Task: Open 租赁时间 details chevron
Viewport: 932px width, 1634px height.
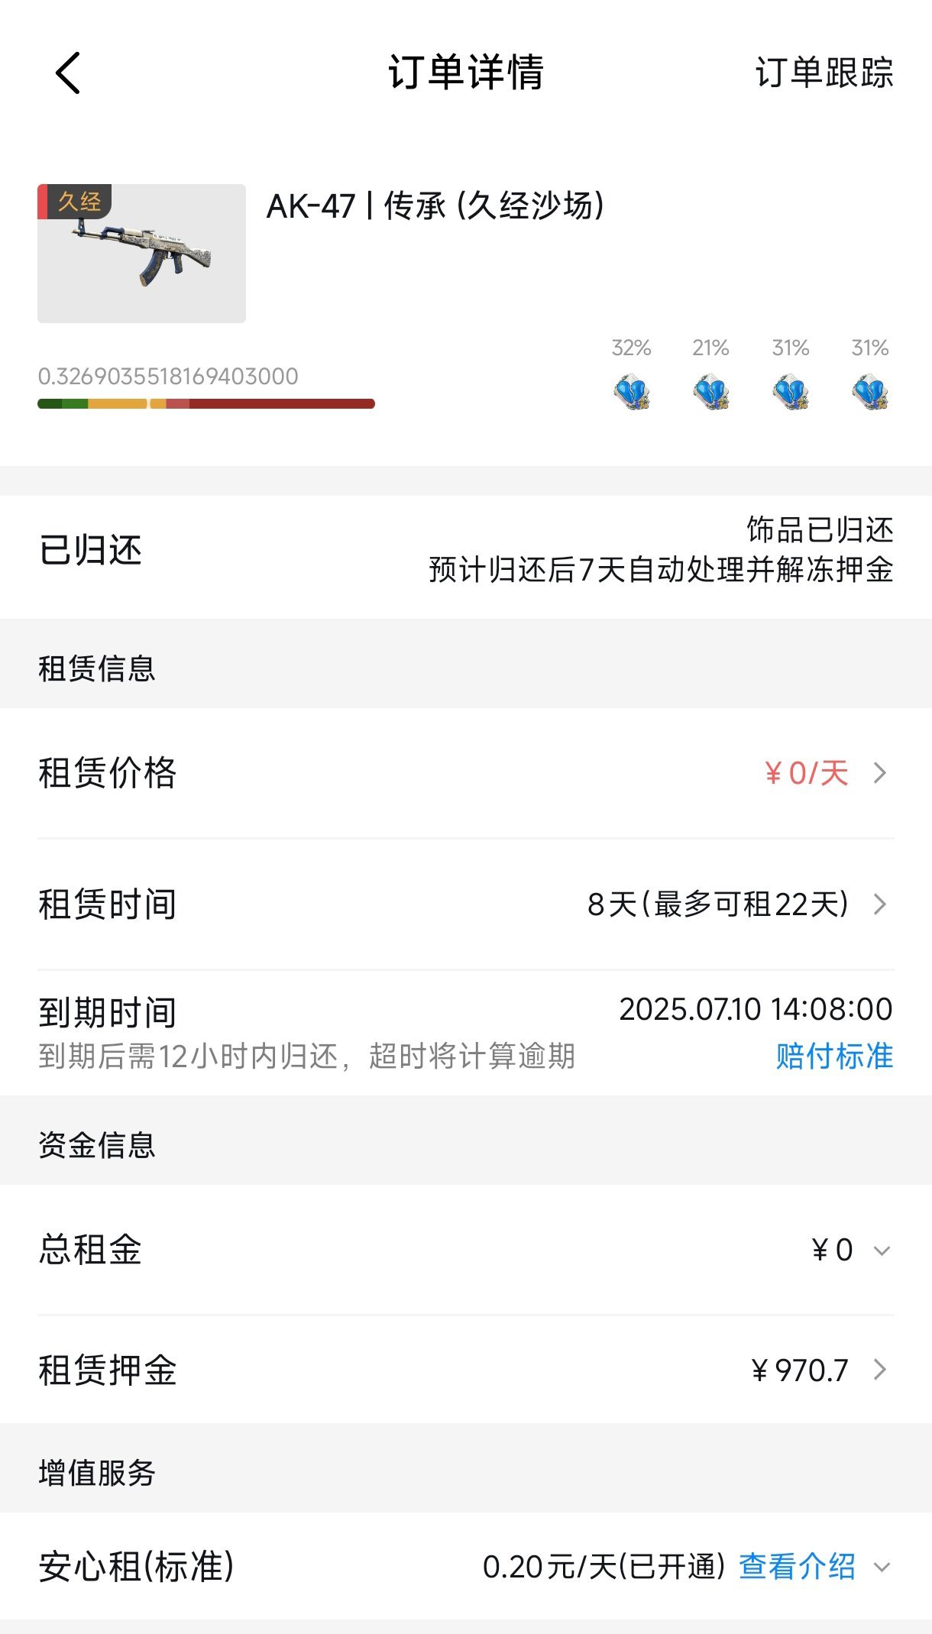Action: [880, 904]
